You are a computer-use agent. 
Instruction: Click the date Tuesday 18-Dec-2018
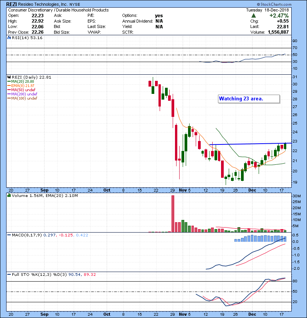coord(267,10)
